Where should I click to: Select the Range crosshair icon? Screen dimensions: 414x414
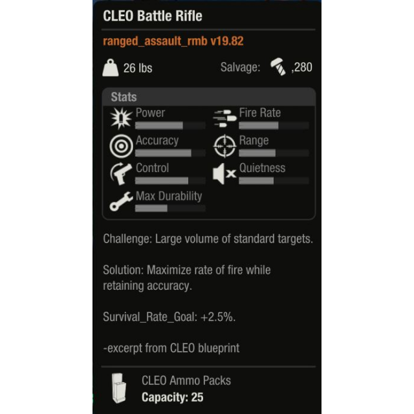224,146
